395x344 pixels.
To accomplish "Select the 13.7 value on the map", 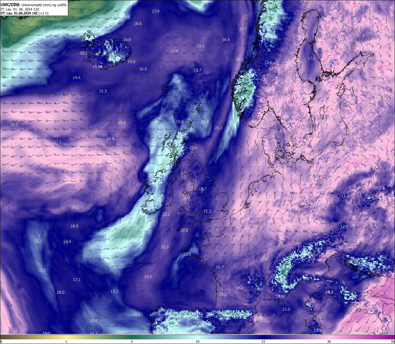I will tap(197, 70).
